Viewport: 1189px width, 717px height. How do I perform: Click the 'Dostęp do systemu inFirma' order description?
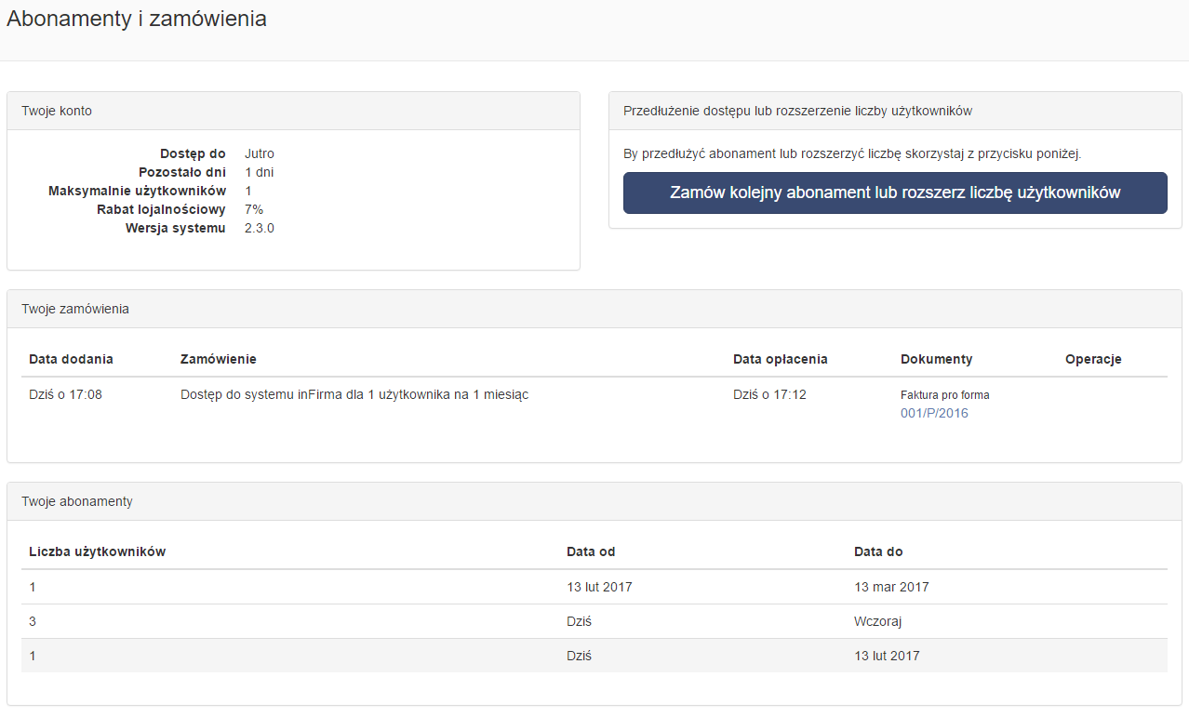[354, 394]
